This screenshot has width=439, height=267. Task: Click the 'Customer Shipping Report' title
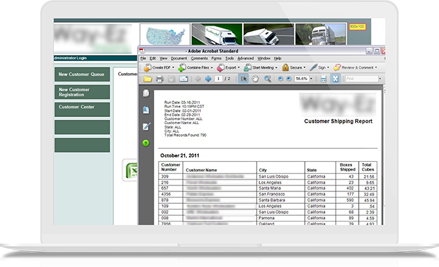pyautogui.click(x=338, y=121)
